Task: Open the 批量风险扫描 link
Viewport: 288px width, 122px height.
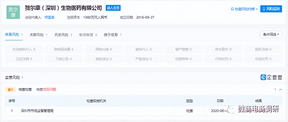Action: [244, 9]
